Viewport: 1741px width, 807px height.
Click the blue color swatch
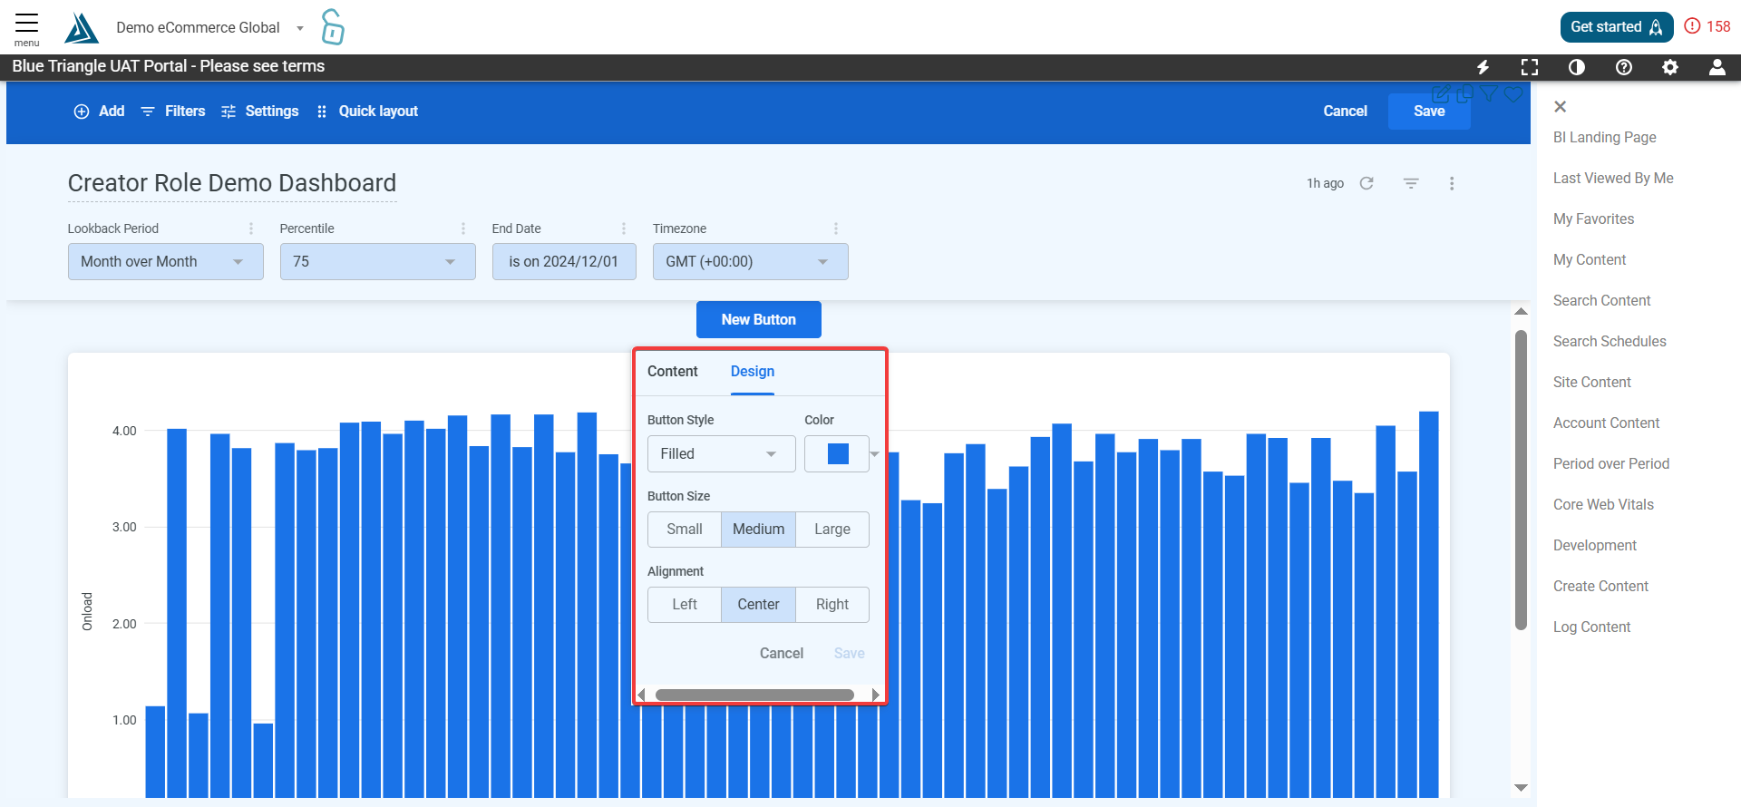point(838,453)
